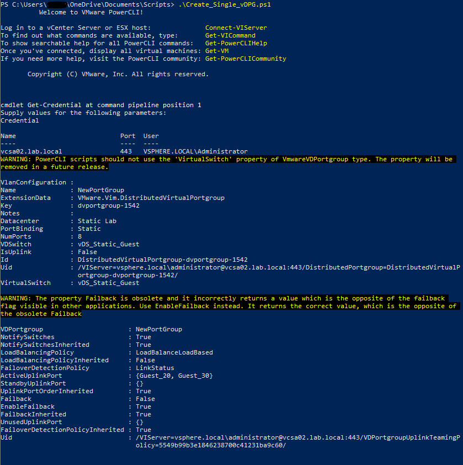Click the Connect-VIServer command text
463x465 pixels.
(x=236, y=28)
